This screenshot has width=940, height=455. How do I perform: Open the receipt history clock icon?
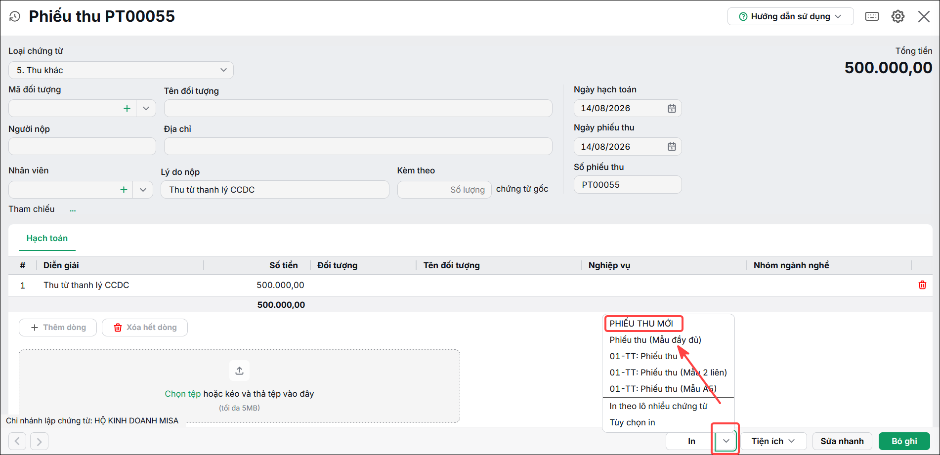tap(15, 16)
